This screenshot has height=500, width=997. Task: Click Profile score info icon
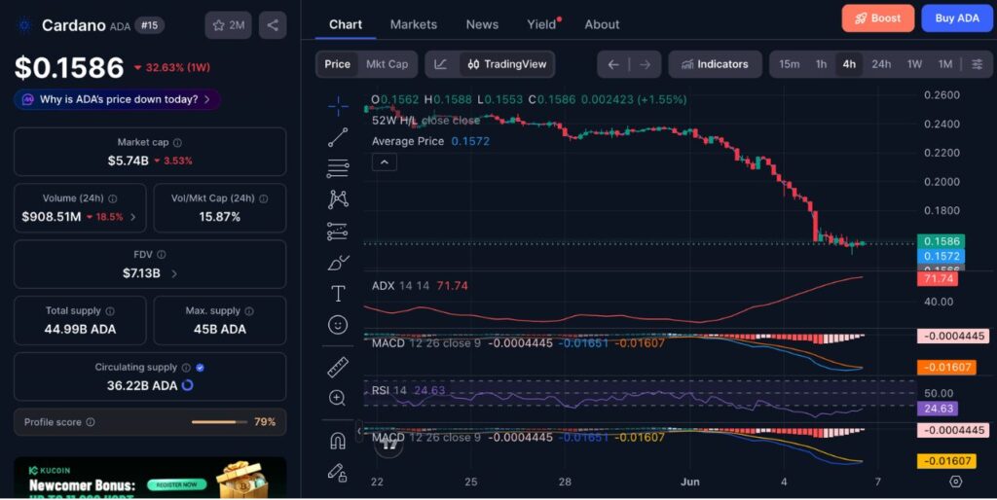91,422
